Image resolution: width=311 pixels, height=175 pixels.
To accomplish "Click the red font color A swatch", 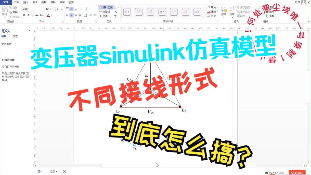I will (48, 15).
